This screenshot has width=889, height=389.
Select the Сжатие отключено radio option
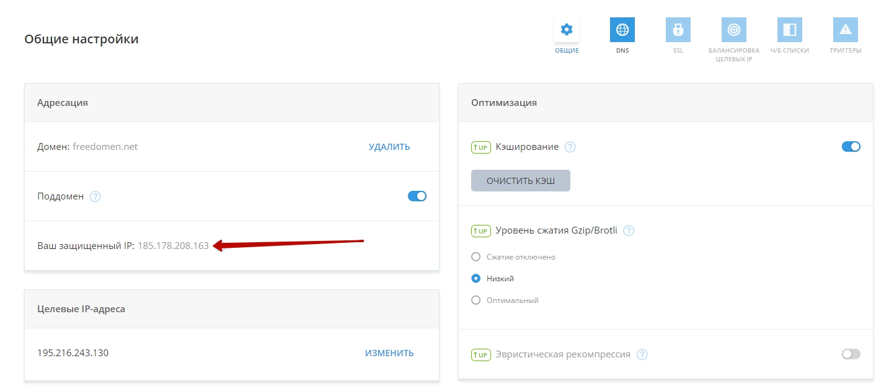476,256
